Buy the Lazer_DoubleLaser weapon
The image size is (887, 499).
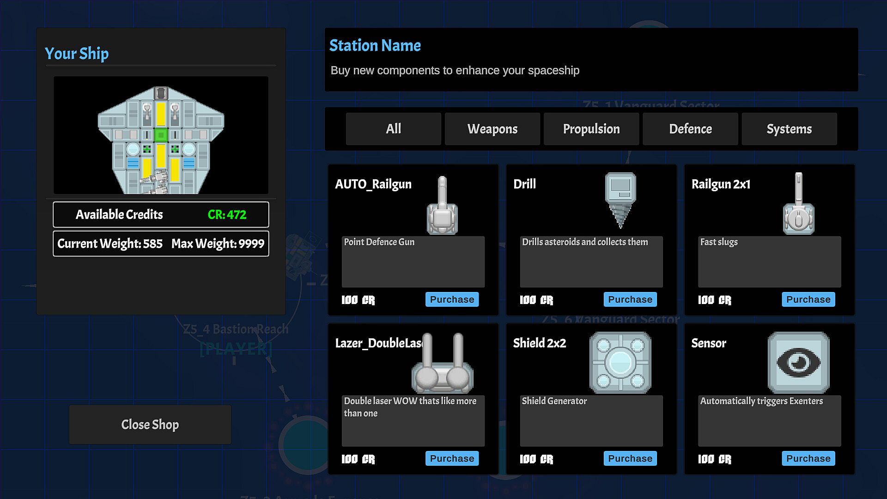(452, 458)
